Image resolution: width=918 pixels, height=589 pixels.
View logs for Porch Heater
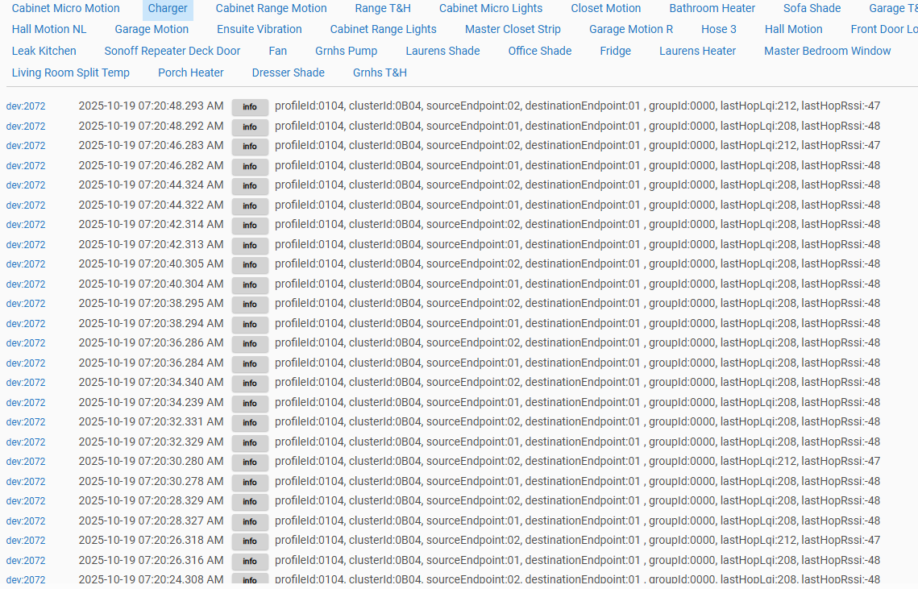[191, 73]
